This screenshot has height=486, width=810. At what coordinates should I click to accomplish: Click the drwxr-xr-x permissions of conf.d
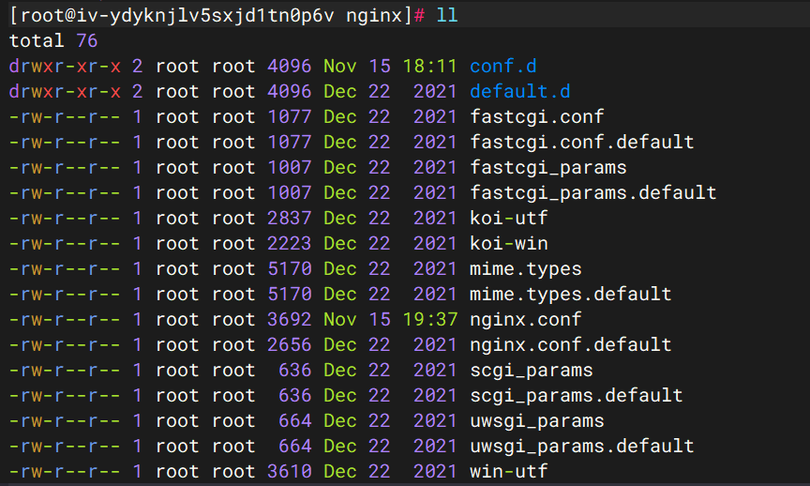[x=65, y=67]
